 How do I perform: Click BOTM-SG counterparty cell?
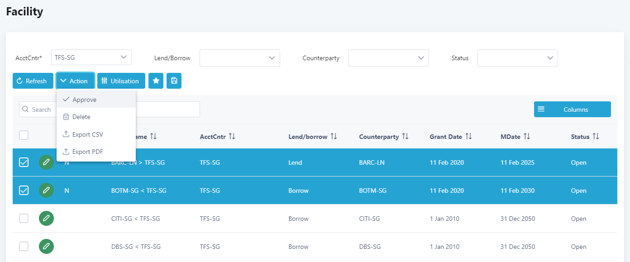pyautogui.click(x=372, y=191)
